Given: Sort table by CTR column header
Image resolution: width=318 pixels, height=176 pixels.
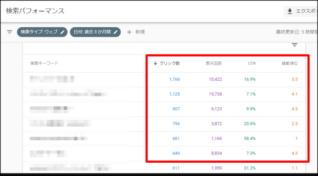Looking at the screenshot, I should pyautogui.click(x=251, y=63).
